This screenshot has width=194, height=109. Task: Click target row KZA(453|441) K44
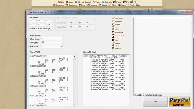click(x=107, y=71)
